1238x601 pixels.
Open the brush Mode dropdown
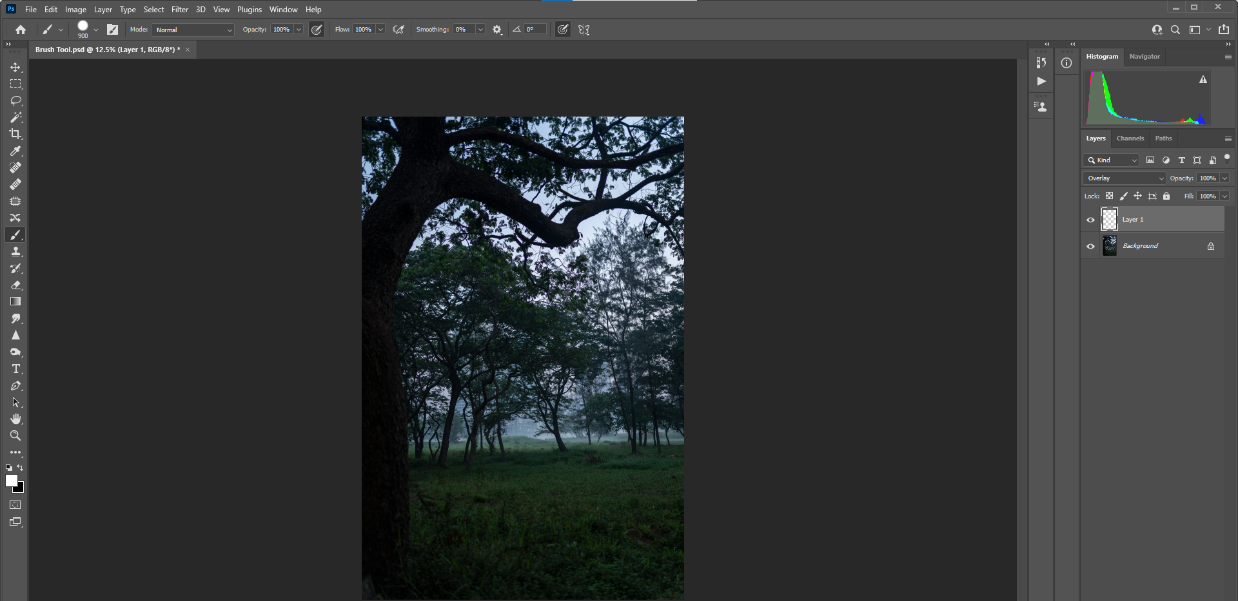pos(193,30)
